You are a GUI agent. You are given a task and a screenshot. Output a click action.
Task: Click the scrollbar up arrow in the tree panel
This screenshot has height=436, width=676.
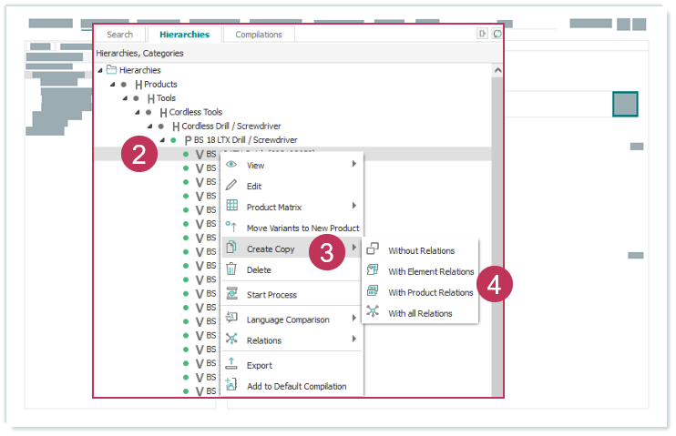point(497,70)
